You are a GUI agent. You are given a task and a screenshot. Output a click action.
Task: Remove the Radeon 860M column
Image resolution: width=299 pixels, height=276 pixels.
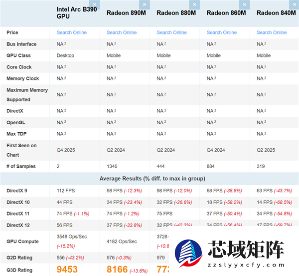pos(245,4)
